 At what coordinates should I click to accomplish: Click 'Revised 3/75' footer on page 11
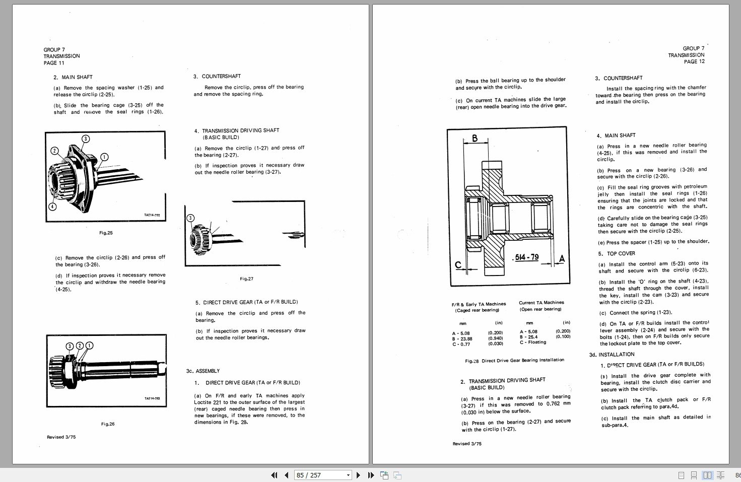coord(61,437)
